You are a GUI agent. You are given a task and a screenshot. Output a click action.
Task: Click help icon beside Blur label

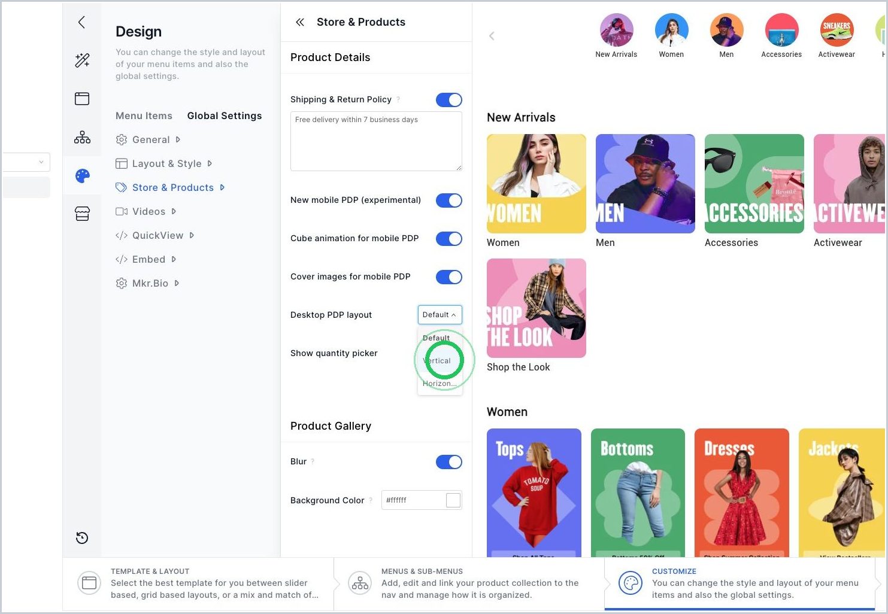pyautogui.click(x=313, y=461)
